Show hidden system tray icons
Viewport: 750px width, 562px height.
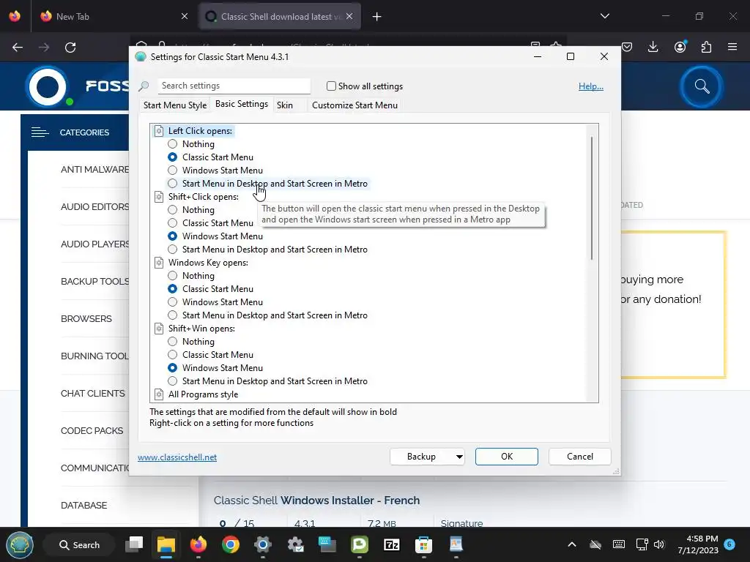tap(571, 544)
